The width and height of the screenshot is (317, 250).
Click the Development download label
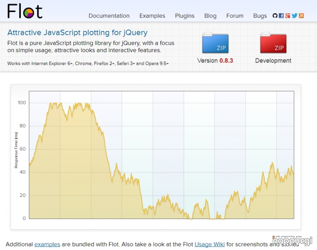(x=273, y=61)
